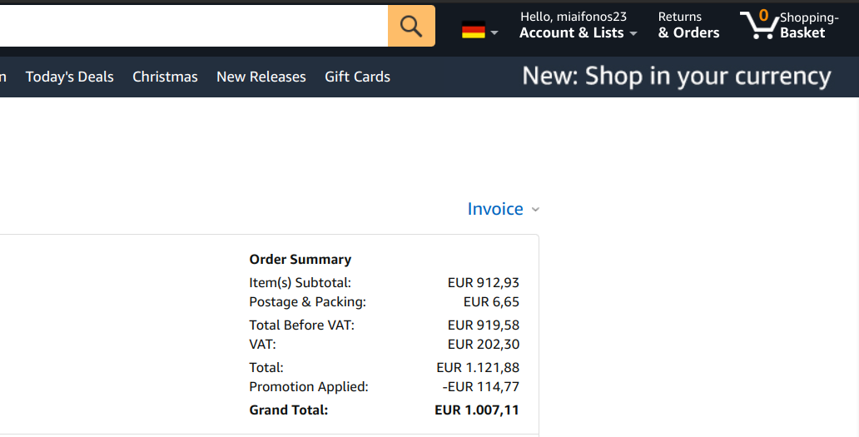This screenshot has width=859, height=437.
Task: Click the German flag icon
Action: (474, 31)
